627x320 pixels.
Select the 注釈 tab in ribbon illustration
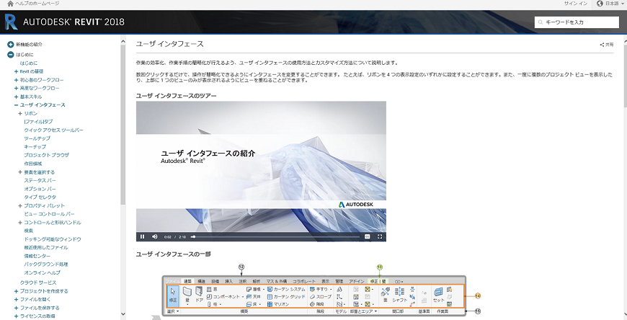click(242, 281)
